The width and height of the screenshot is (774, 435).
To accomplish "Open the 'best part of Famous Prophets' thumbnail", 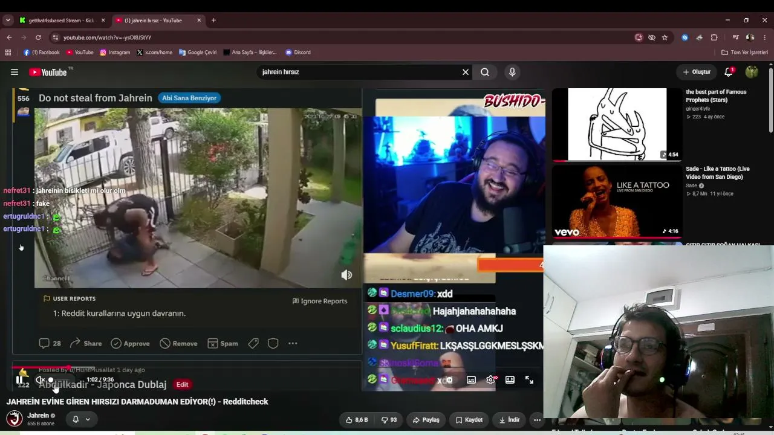I will click(x=617, y=125).
